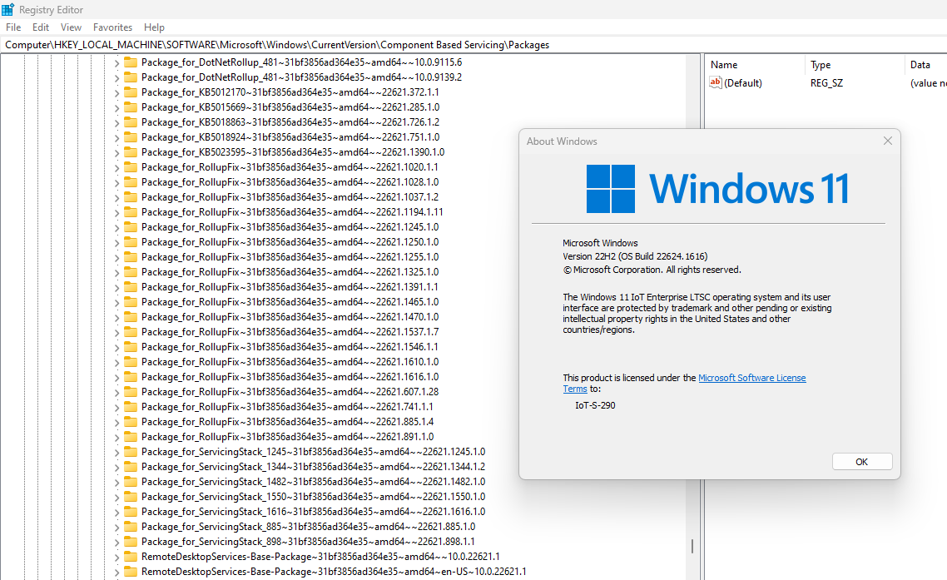Expand RollupFix 22621.1037.1.2 key
Screen dimensions: 947x580
(x=117, y=197)
